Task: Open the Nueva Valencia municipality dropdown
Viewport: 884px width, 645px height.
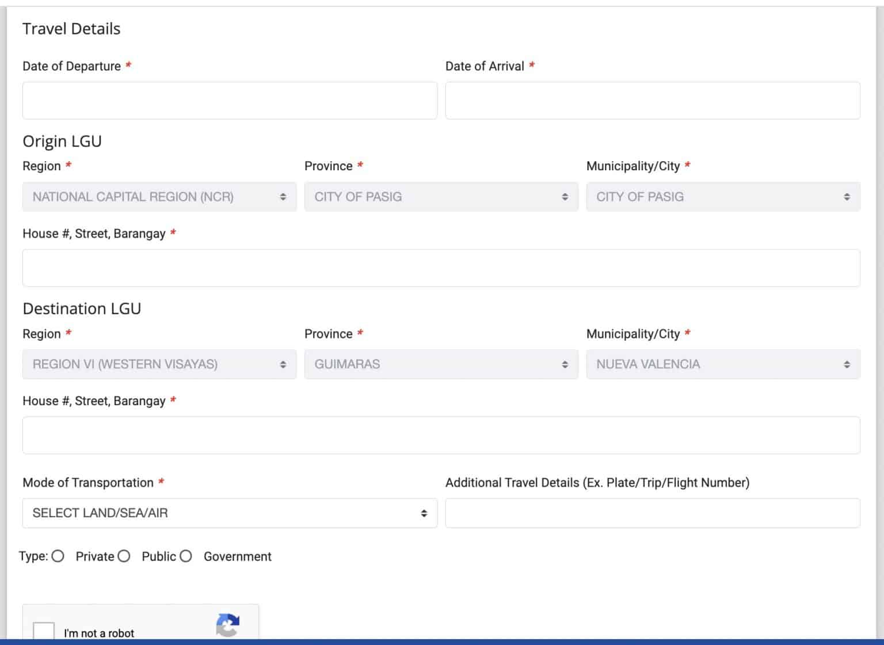Action: (x=722, y=364)
